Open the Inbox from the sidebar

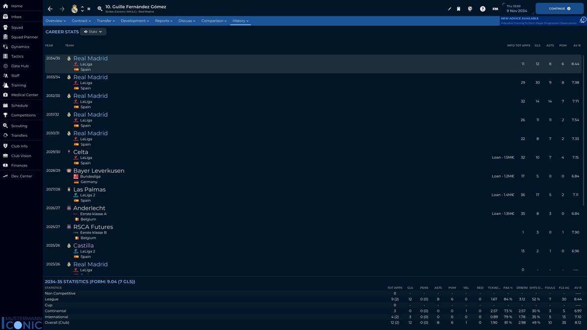tap(20, 17)
